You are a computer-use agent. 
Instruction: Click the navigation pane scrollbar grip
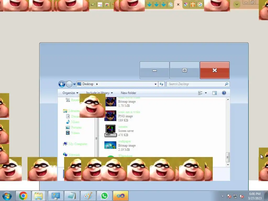pyautogui.click(x=97, y=138)
